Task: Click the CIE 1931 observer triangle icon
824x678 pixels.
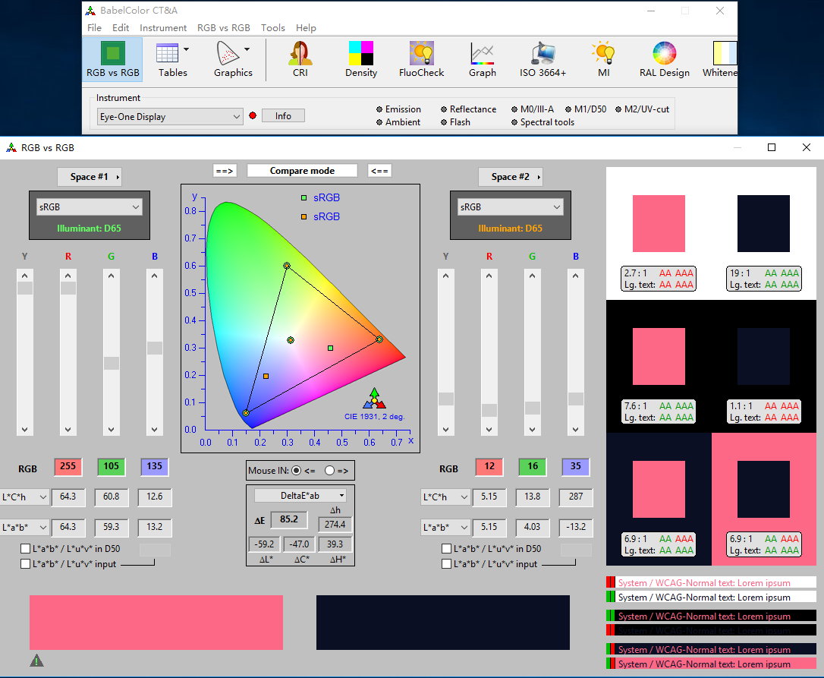Action: [x=374, y=399]
